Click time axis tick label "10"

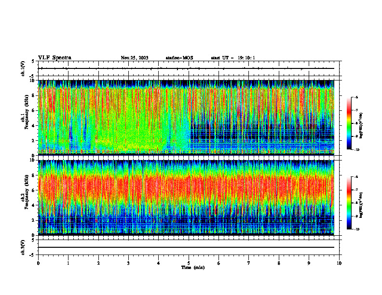[x=339, y=263]
